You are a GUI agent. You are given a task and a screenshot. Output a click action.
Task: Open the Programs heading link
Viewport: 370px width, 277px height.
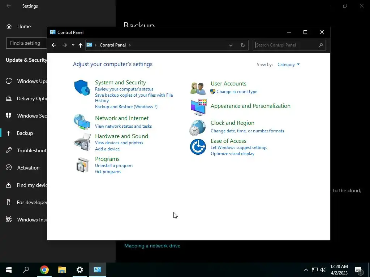tap(107, 159)
